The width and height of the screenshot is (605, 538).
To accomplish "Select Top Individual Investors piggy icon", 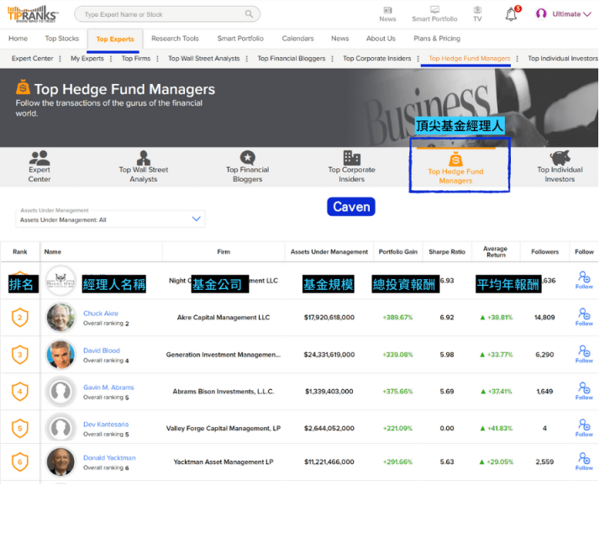I will pos(560,158).
